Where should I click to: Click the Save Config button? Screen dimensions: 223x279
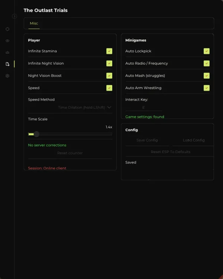pyautogui.click(x=147, y=140)
